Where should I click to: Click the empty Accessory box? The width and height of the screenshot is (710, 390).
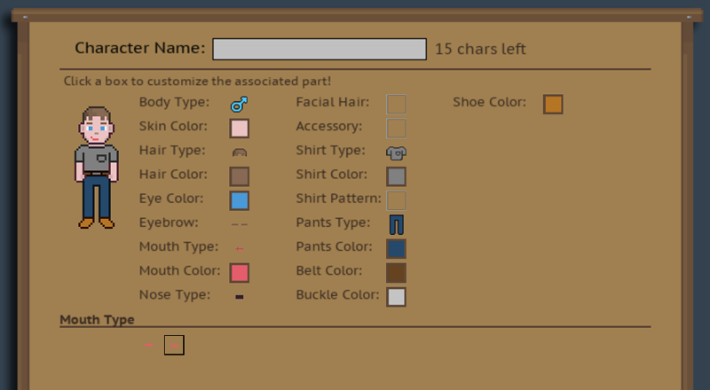(x=396, y=128)
